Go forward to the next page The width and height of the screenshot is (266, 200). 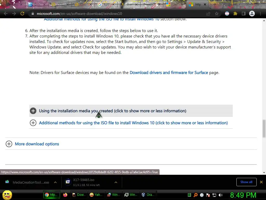[x=14, y=14]
